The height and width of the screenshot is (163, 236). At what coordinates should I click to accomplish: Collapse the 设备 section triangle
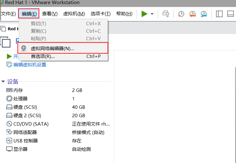[x=3, y=81]
